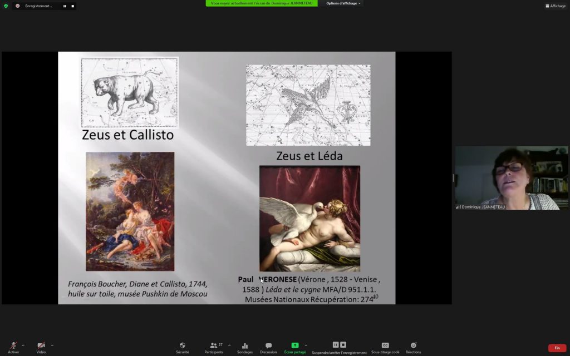
Task: Click the red Fin button
Action: click(557, 348)
